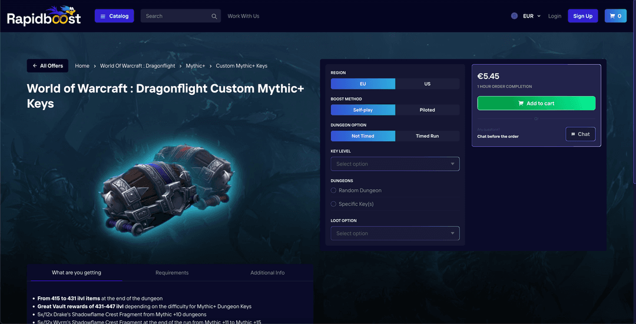Click the chat bubble icon button

coord(581,134)
